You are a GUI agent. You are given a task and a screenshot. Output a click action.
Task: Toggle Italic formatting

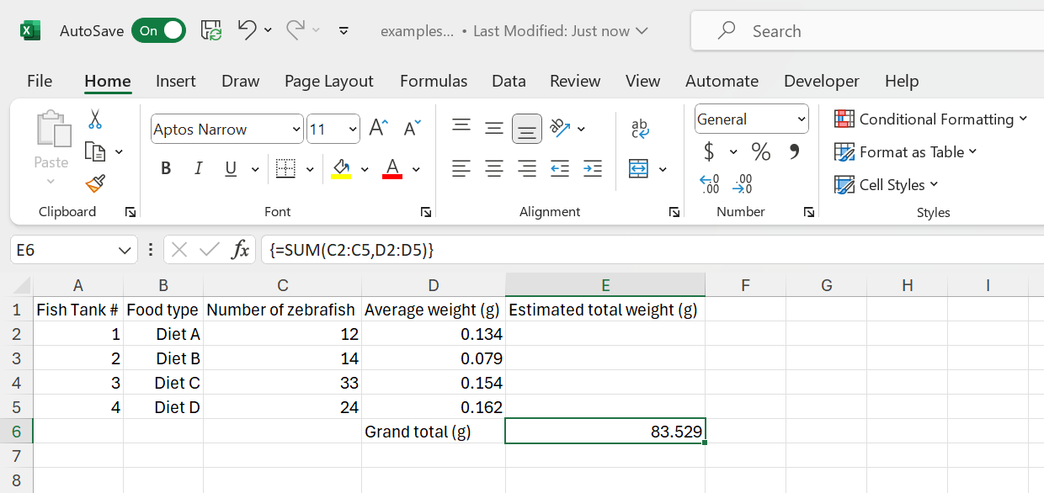pyautogui.click(x=199, y=169)
